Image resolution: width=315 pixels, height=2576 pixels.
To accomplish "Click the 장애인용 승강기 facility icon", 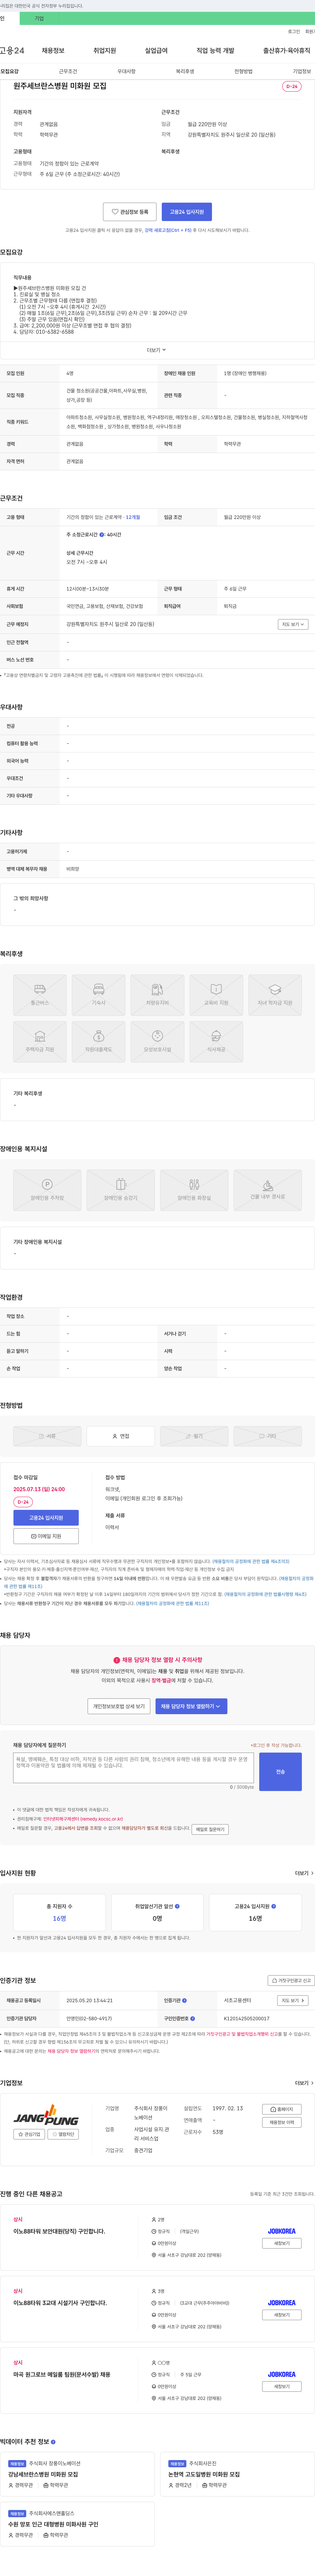I will [x=121, y=1190].
